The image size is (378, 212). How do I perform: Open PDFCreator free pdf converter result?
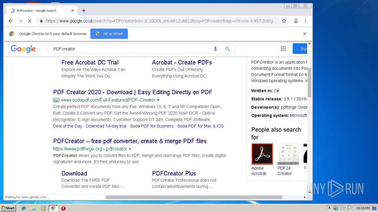pyautogui.click(x=130, y=141)
